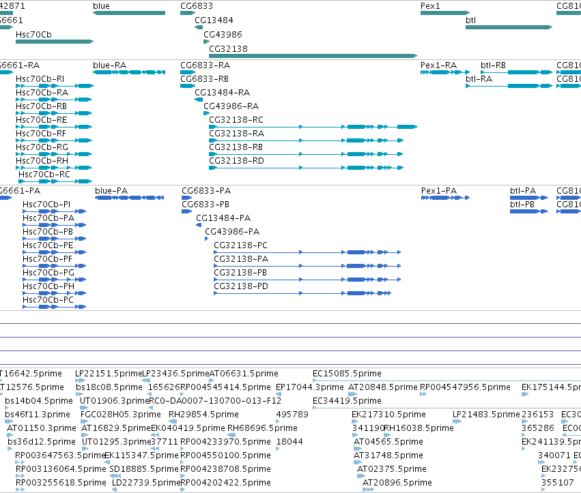581x493 pixels.
Task: Select transcript Hsc70Cb-RI label
Action: [40, 79]
